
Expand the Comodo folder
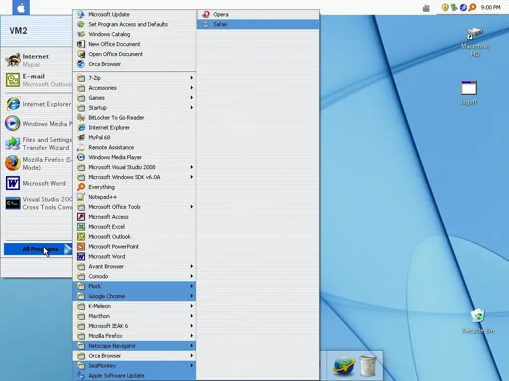134,276
